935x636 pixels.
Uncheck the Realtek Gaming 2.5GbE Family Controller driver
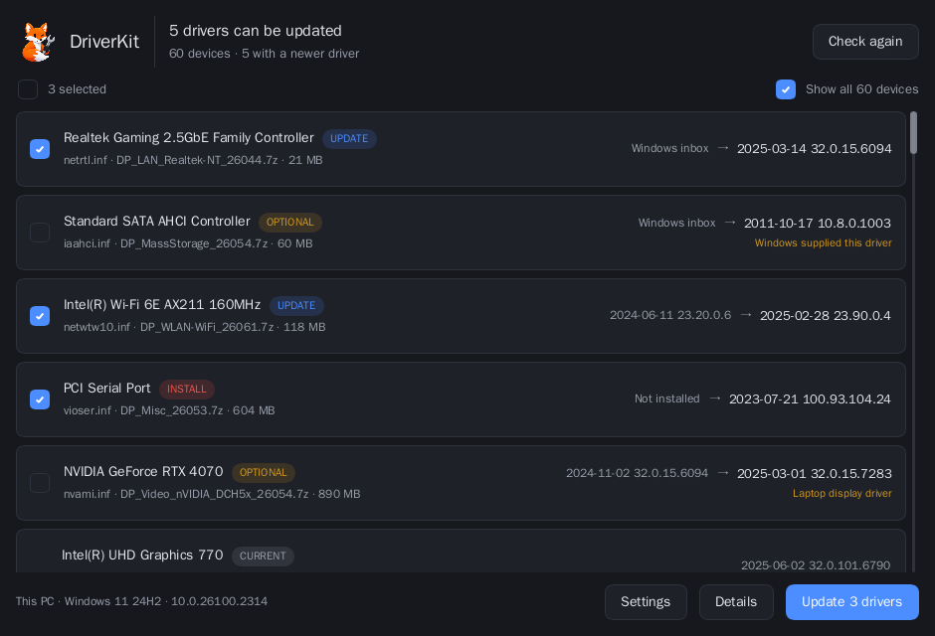40,149
